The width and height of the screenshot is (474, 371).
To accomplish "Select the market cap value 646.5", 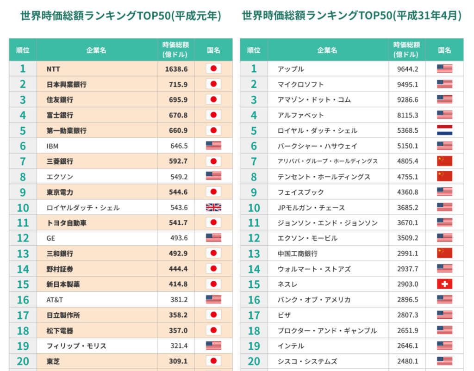I will (179, 146).
